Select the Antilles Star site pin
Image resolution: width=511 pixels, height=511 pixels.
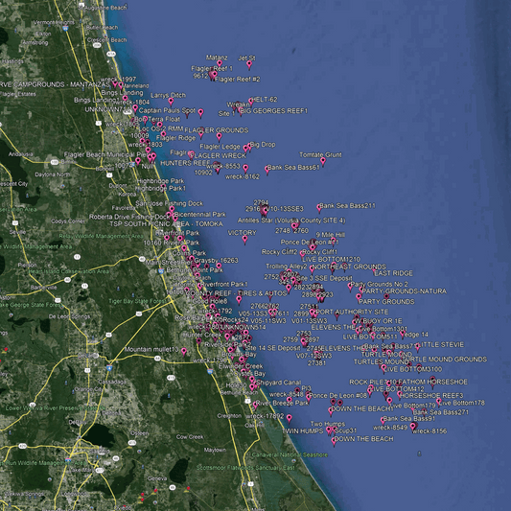(294, 225)
